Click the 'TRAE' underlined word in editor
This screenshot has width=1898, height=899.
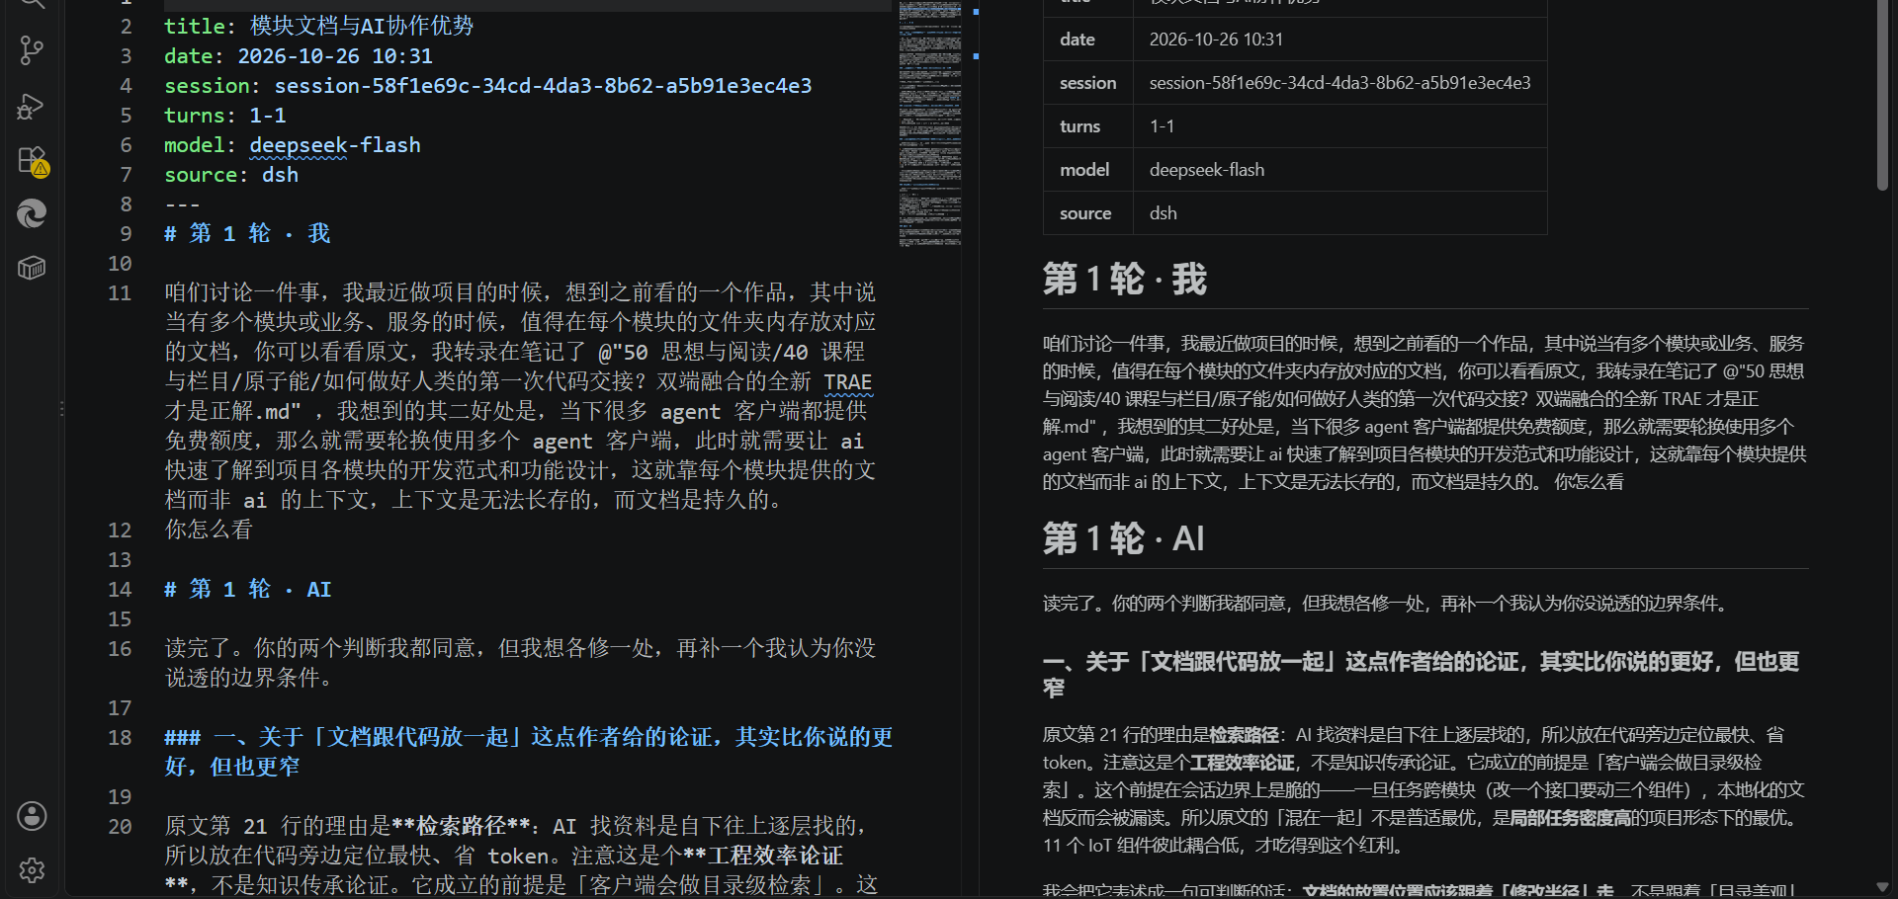(x=848, y=382)
